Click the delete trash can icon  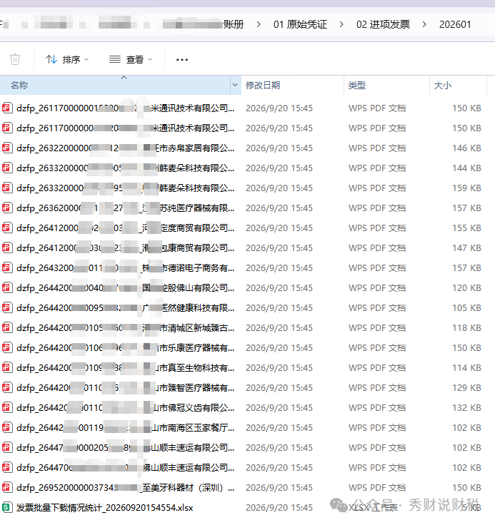[x=15, y=59]
